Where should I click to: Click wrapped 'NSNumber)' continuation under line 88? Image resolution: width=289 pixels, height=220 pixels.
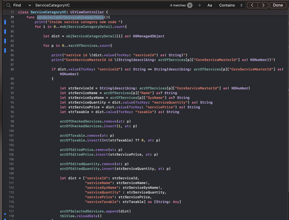[x=69, y=74]
